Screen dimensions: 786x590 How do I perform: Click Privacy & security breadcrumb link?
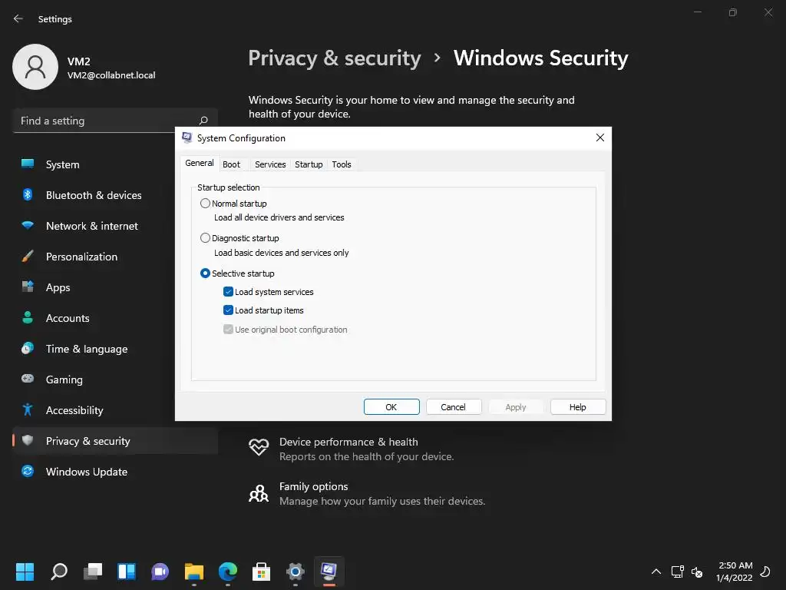click(335, 58)
